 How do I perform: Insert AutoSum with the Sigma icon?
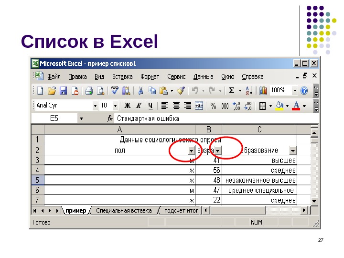click(x=232, y=90)
